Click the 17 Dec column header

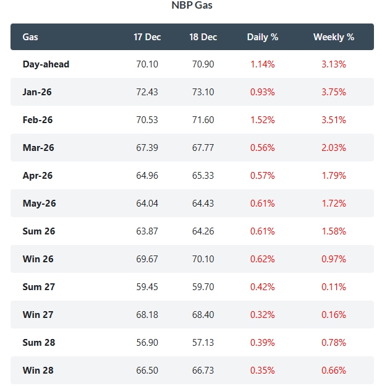(147, 37)
